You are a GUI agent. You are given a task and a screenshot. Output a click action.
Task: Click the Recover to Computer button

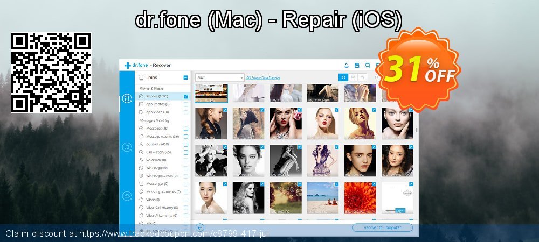point(382,227)
